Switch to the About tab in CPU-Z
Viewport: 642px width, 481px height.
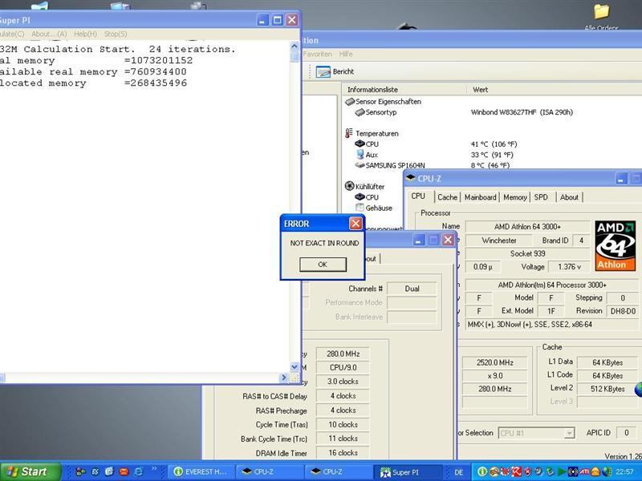point(569,197)
